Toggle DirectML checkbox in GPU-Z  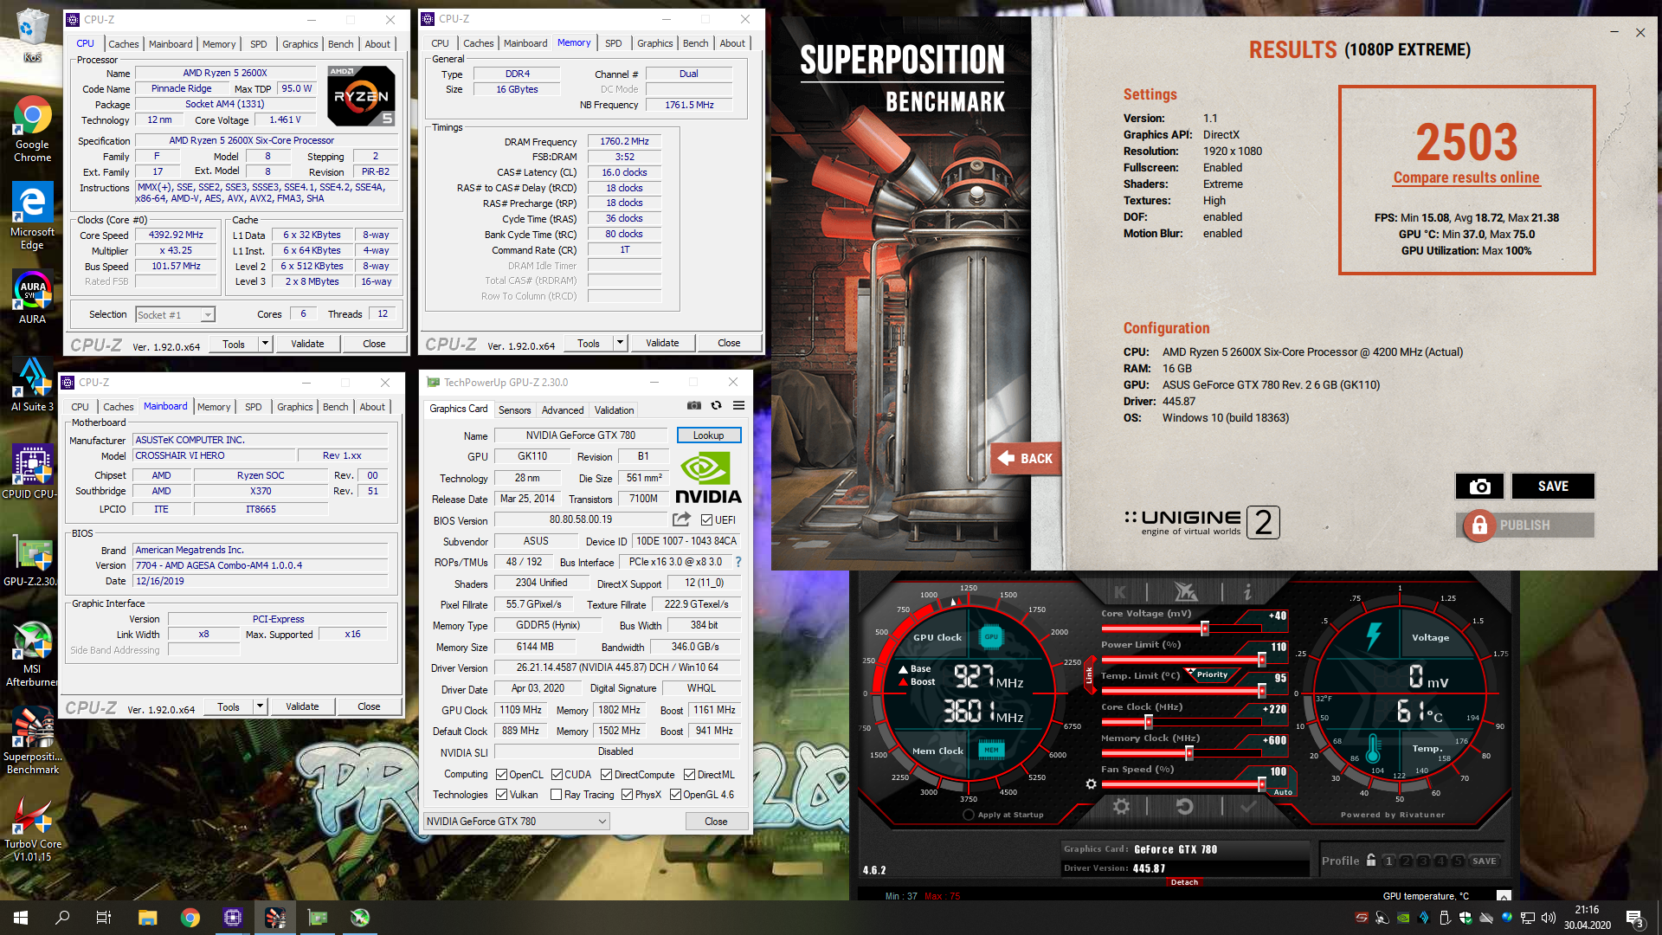tap(689, 775)
